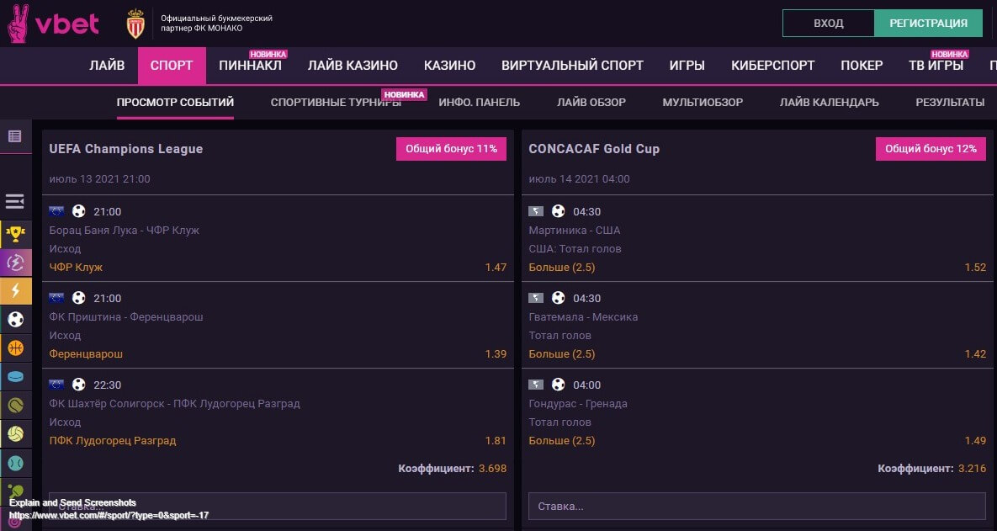Go to КИБЕРСПОРТ
This screenshot has width=997, height=531.
(x=772, y=66)
